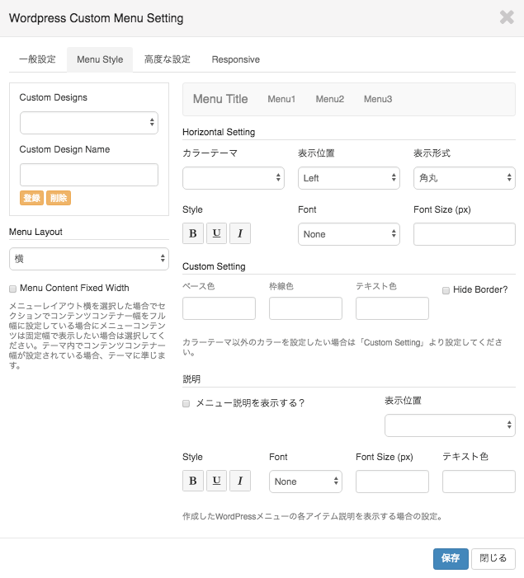The image size is (524, 578).
Task: Focus the Horizontal Setting Font Size field
Action: (x=465, y=234)
